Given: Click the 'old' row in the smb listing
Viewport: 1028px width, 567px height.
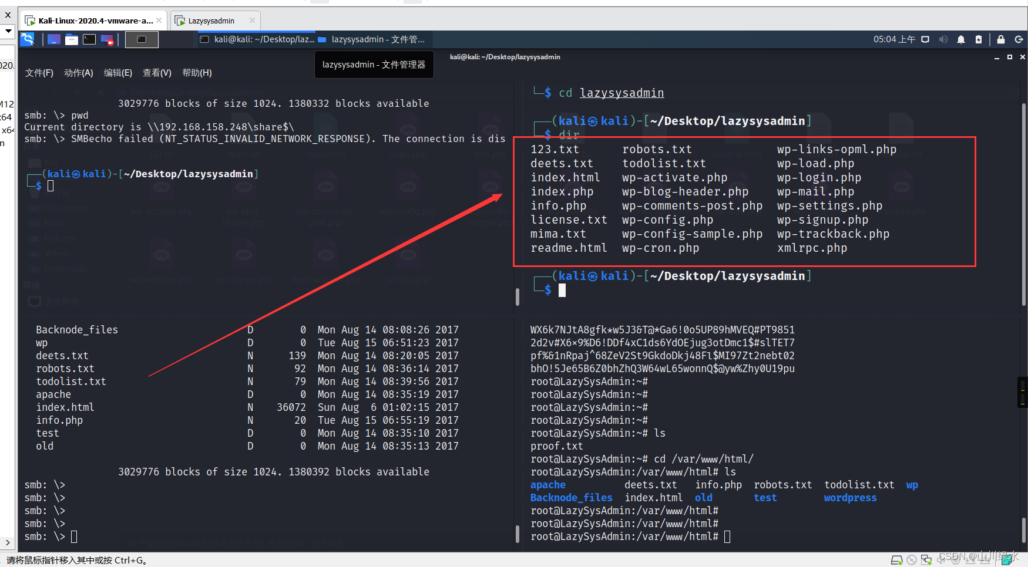Looking at the screenshot, I should 247,446.
